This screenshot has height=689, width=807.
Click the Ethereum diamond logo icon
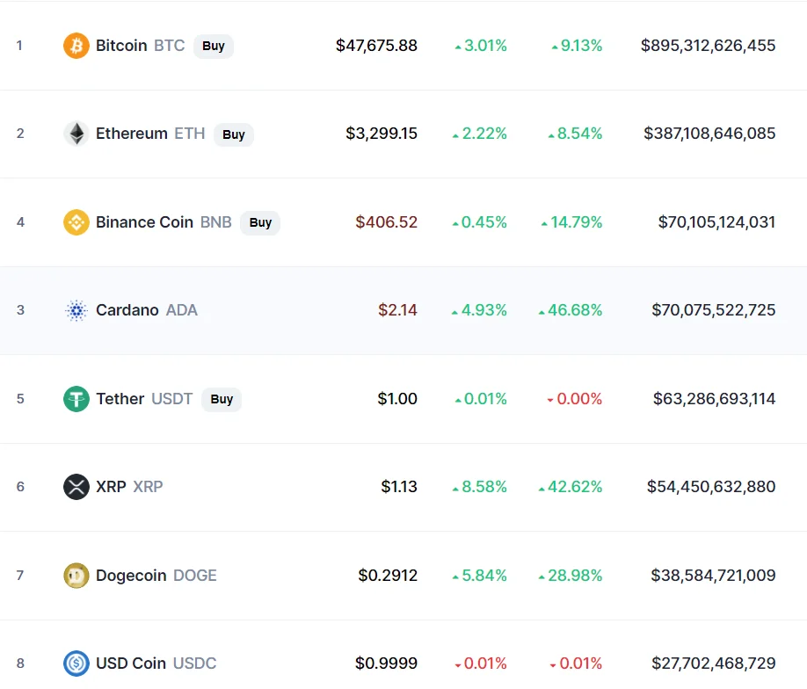point(76,134)
